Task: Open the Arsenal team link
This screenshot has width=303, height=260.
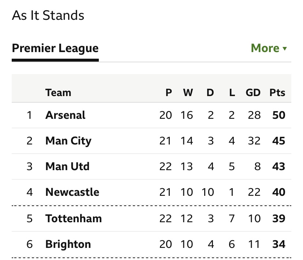Action: click(x=65, y=115)
